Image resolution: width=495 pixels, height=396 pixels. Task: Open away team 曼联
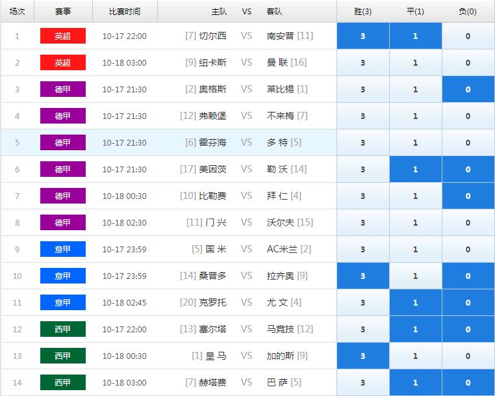277,62
